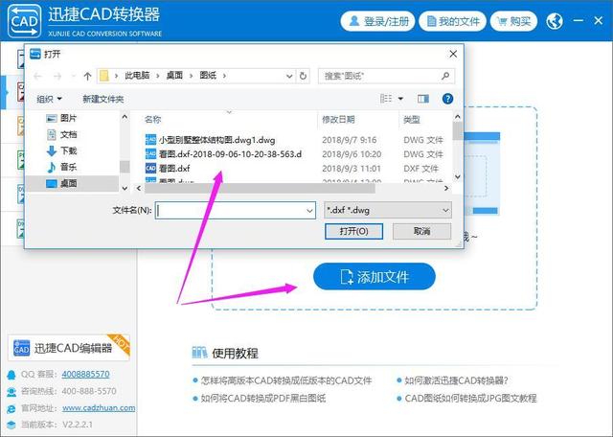Open the 迅捷CAD编辑器 banner
Screen dimensions: 613x437
coord(68,348)
